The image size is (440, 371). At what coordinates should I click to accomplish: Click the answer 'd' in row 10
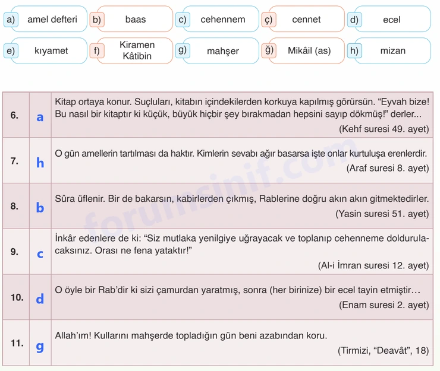pyautogui.click(x=40, y=299)
